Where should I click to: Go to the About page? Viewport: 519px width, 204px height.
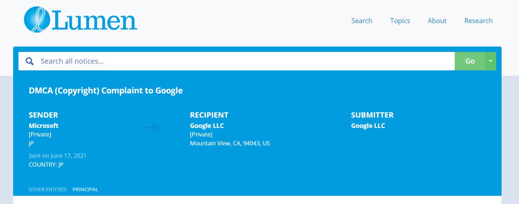[x=437, y=21]
